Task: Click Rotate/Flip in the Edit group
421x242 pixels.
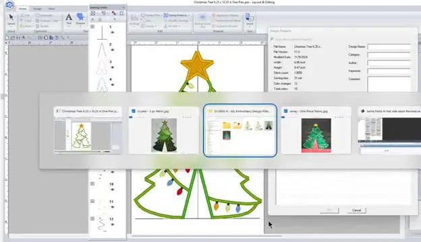Action: pos(150,15)
